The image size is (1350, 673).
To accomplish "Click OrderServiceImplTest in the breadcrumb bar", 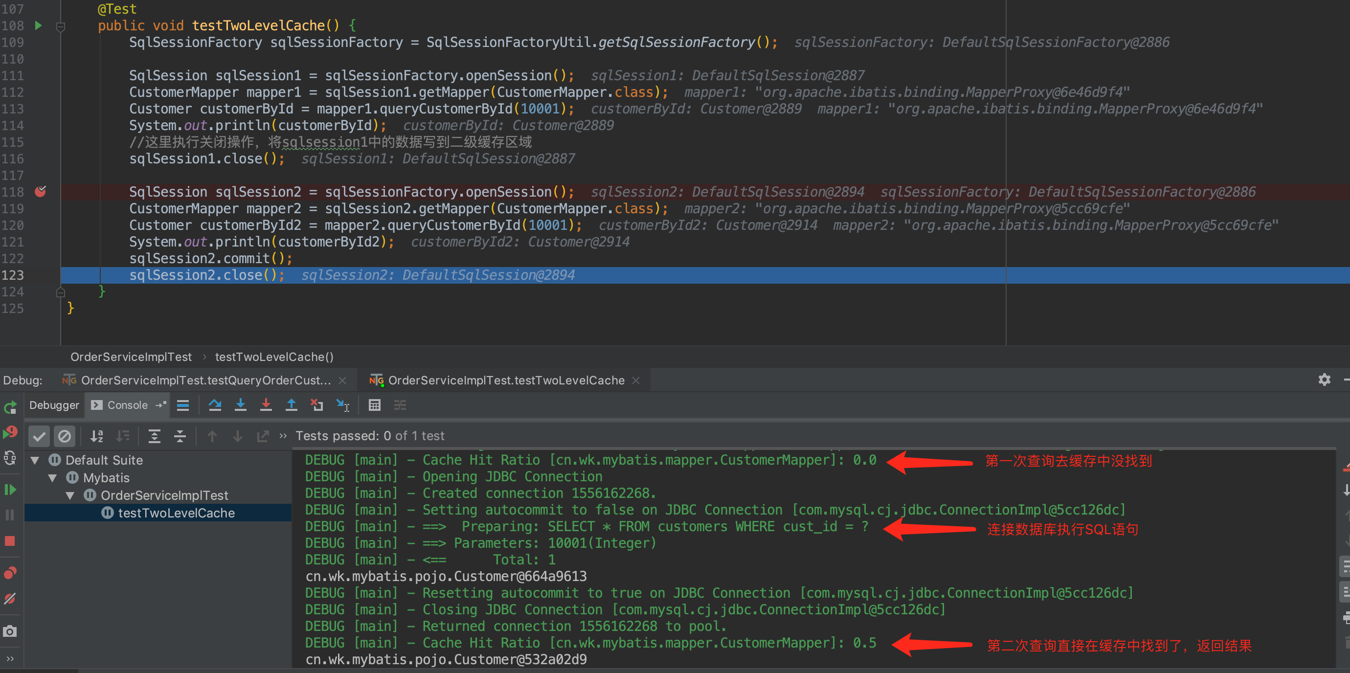I will tap(131, 357).
